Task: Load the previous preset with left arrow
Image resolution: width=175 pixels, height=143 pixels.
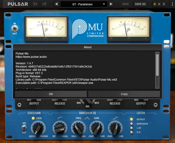Action: pos(56,4)
